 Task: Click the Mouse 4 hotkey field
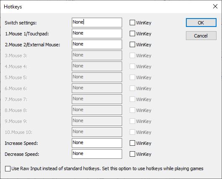pyautogui.click(x=97, y=66)
